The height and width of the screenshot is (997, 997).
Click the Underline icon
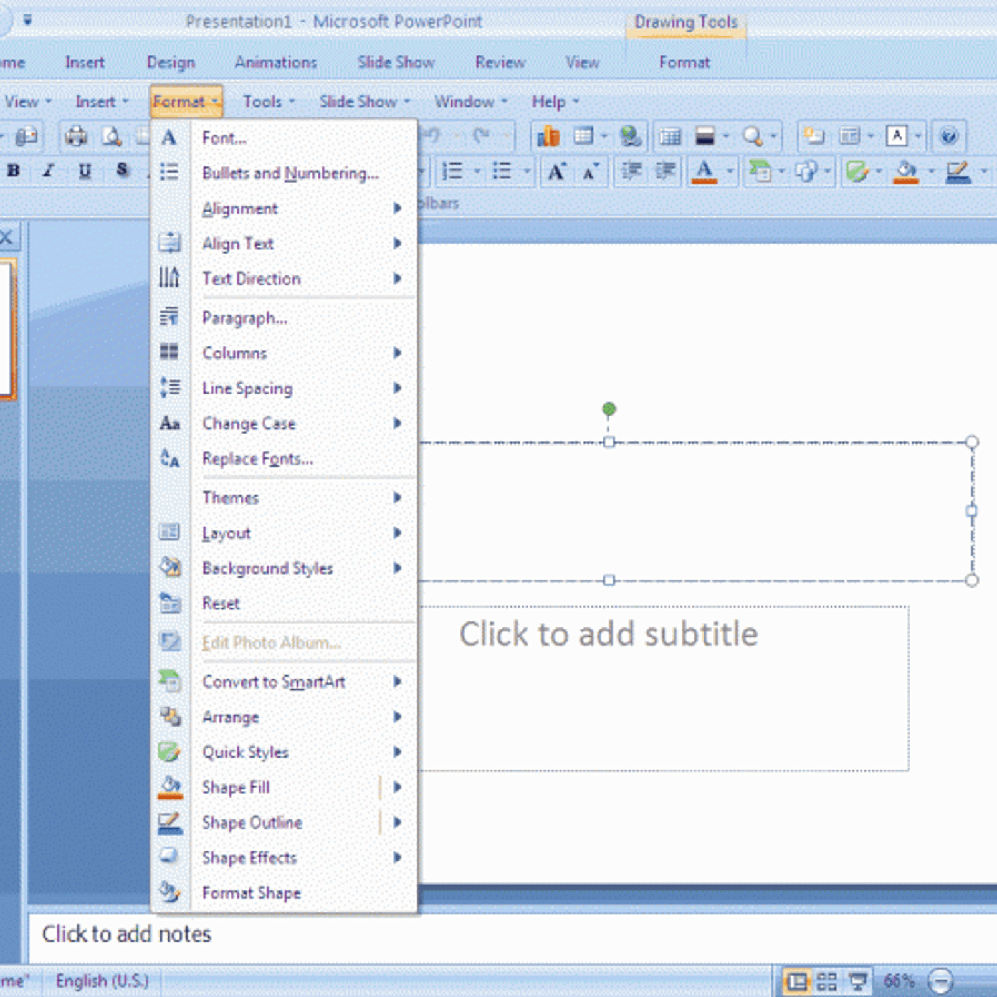[83, 169]
